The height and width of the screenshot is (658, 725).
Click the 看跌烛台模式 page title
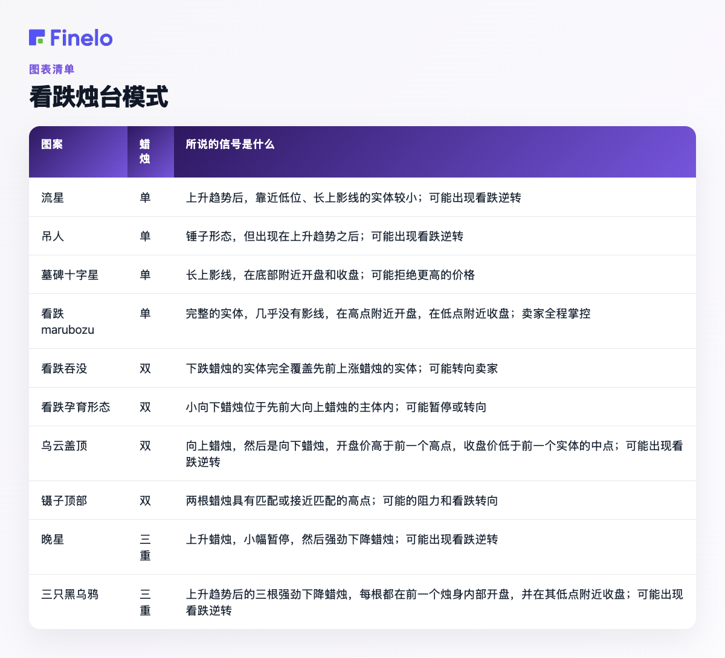[98, 97]
